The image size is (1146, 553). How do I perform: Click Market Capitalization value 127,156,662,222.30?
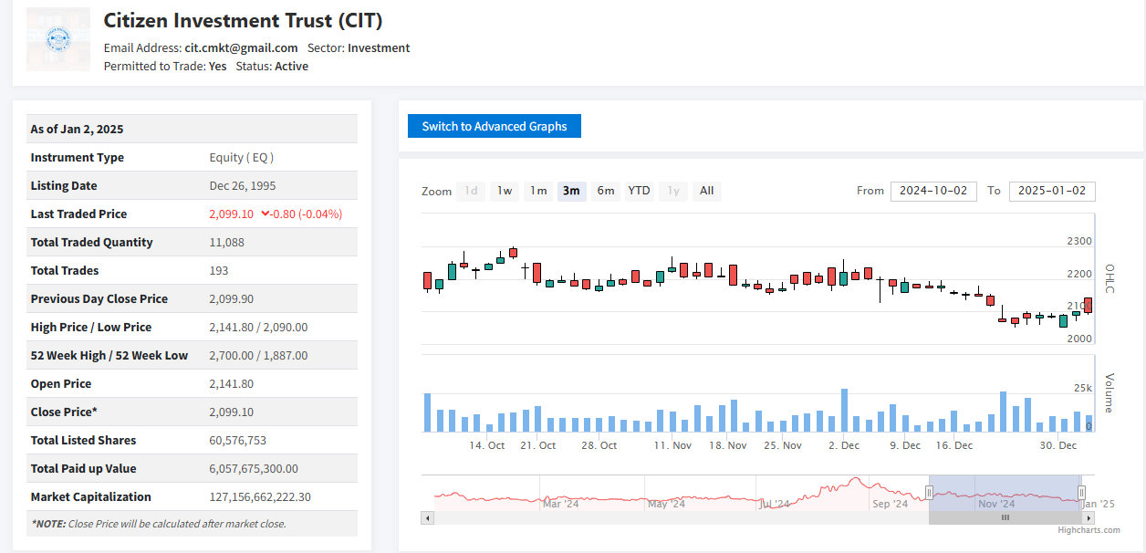pyautogui.click(x=261, y=496)
